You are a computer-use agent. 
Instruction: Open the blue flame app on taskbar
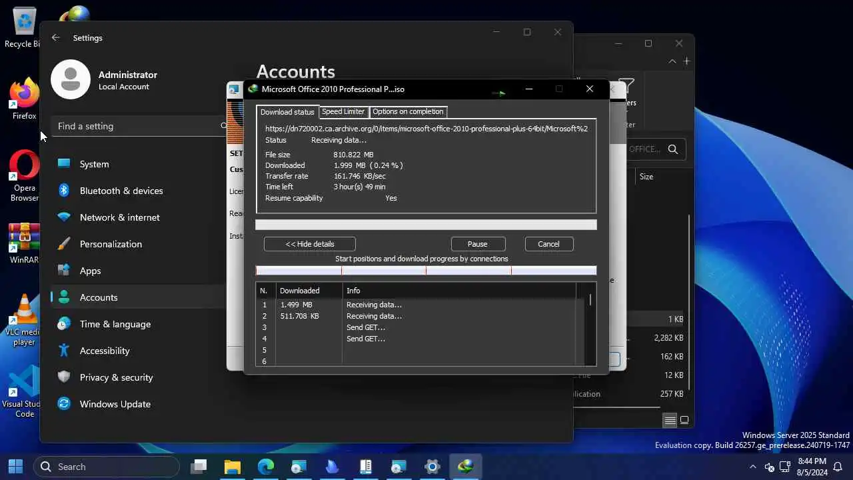click(x=332, y=467)
